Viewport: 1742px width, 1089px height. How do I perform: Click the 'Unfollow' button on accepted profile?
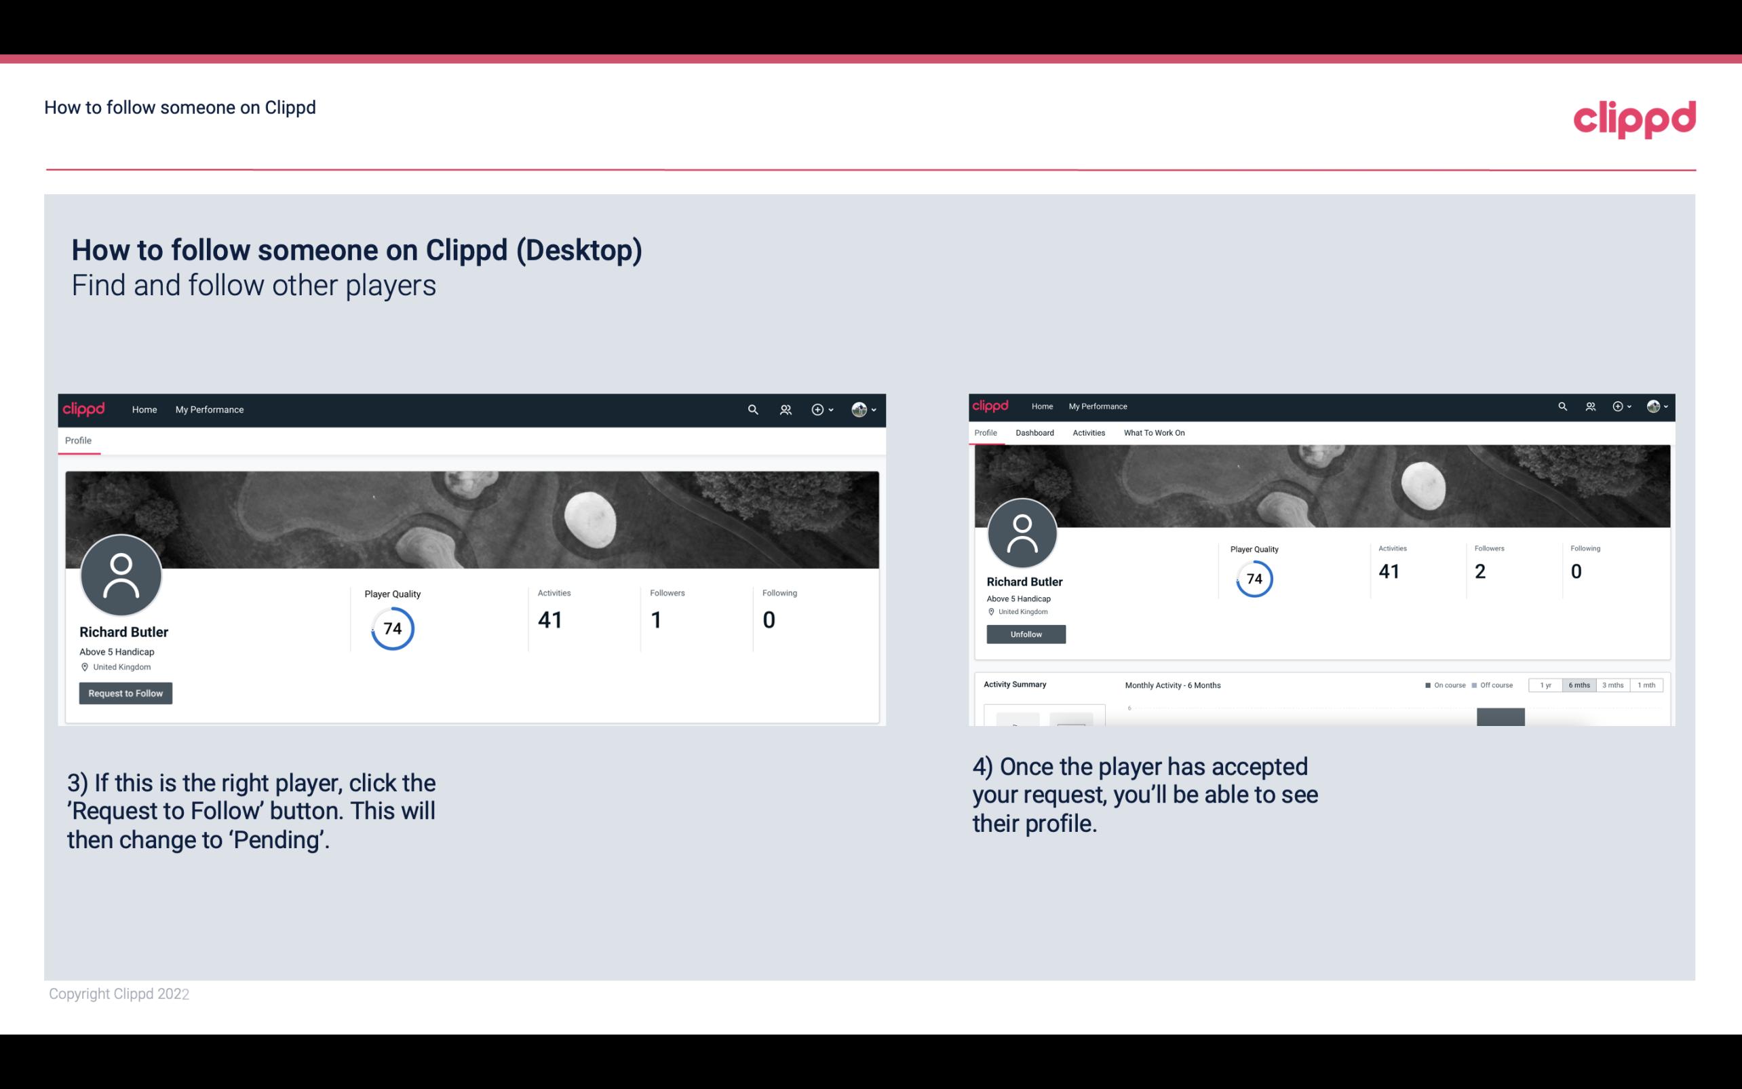(1026, 634)
